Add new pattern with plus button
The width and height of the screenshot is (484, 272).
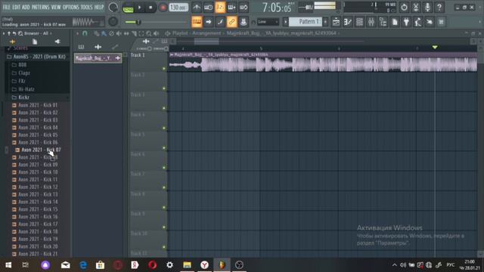point(325,22)
